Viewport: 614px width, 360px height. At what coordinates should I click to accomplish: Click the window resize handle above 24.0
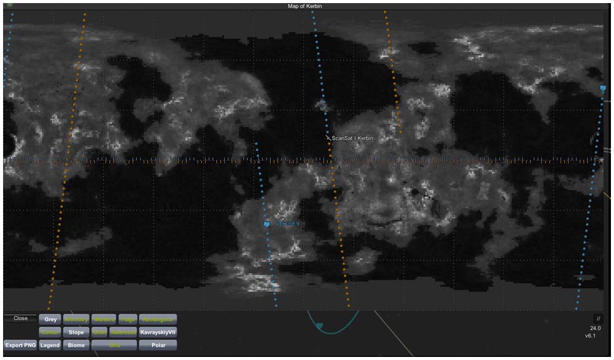coord(598,318)
